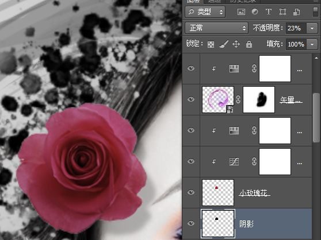Click the 小玫瑰花 layer name
This screenshot has width=321, height=240.
tap(254, 193)
